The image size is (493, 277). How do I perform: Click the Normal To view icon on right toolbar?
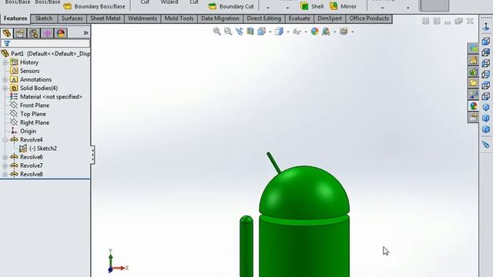(x=486, y=28)
